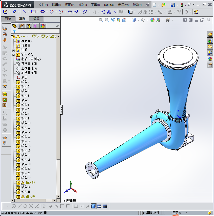214x216 pixels.
Task: Select the Line sketch tool
Action: (x=24, y=12)
